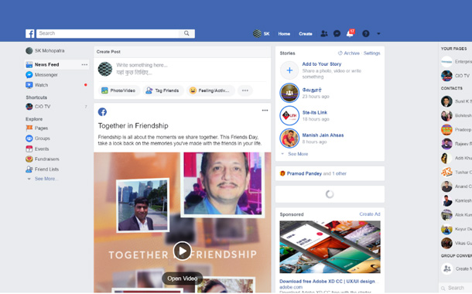Open Watch in the left sidebar
472x294 pixels.
pos(37,85)
